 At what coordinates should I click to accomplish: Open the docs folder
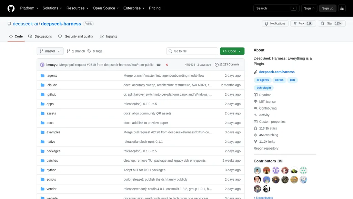point(50,123)
